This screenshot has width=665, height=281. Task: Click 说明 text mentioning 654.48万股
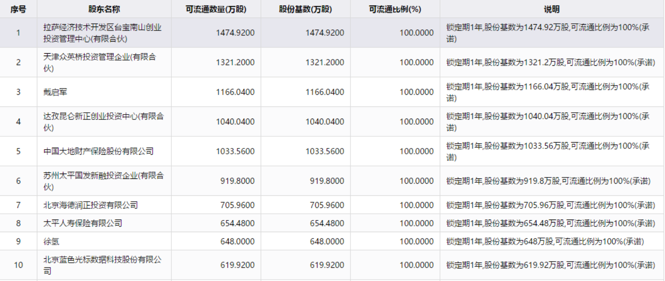point(551,223)
